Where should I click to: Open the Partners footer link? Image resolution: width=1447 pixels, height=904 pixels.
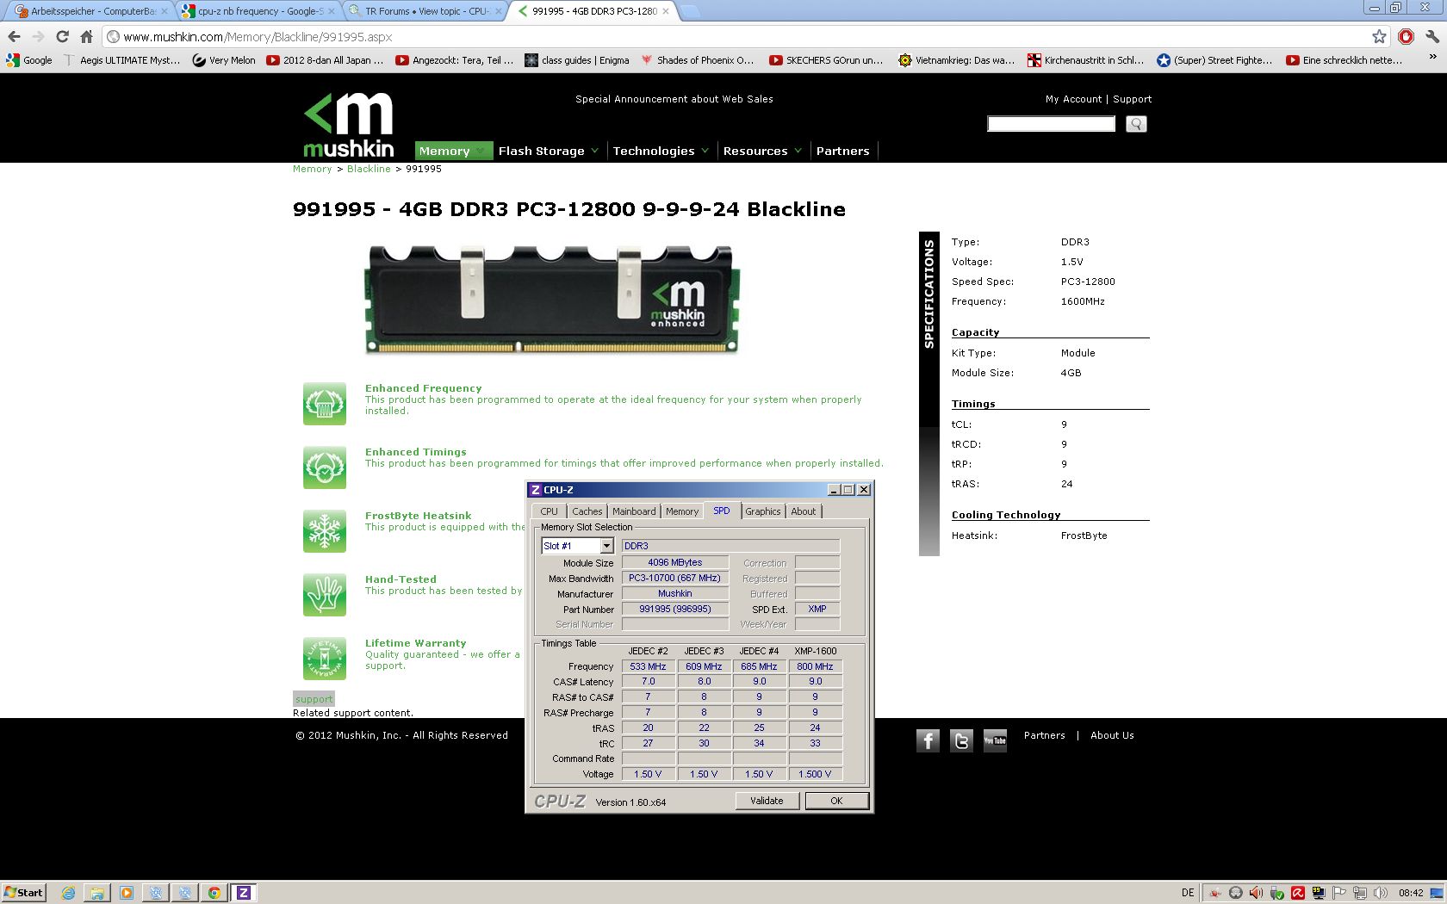1045,735
